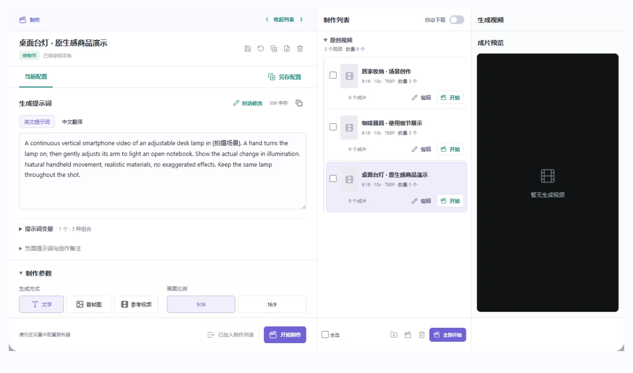This screenshot has width=633, height=373.
Task: Edit the 桌面台灯 list item via 编辑 pencil
Action: pos(421,201)
